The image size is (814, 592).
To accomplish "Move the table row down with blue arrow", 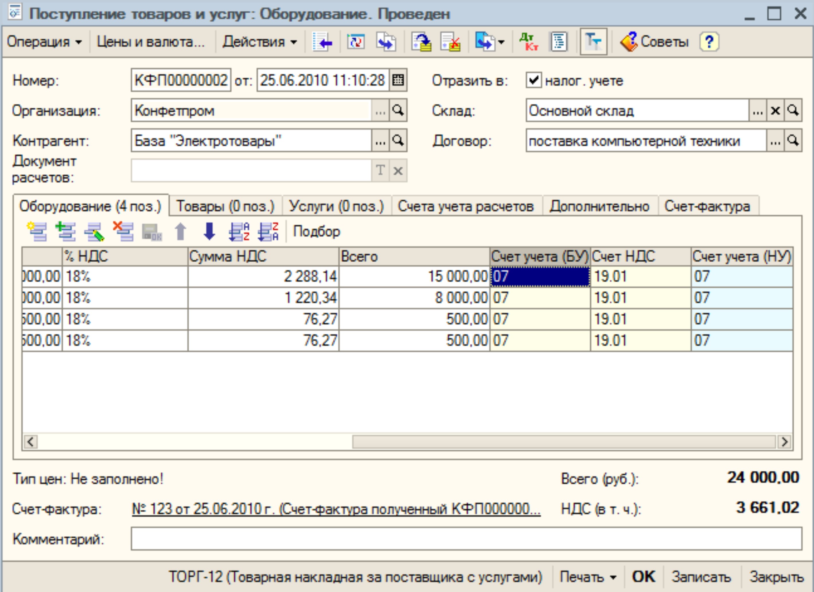I will pos(209,231).
